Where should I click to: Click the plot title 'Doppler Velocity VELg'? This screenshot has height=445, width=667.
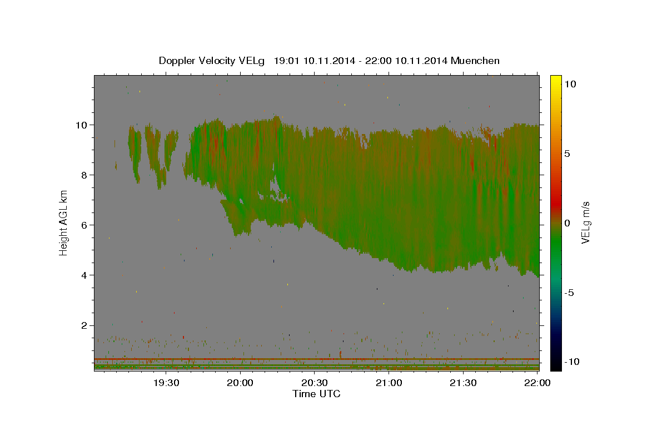coord(213,61)
